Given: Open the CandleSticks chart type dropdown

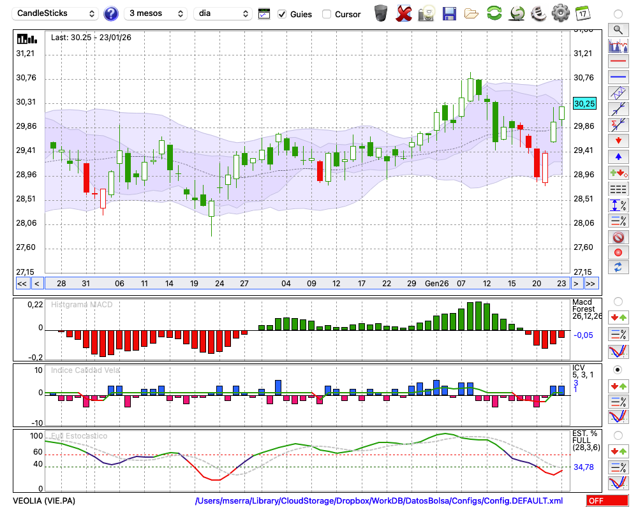Looking at the screenshot, I should point(56,13).
